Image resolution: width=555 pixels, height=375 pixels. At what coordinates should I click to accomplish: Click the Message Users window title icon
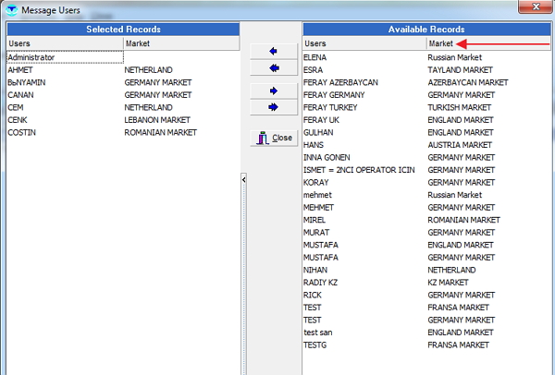[x=10, y=9]
